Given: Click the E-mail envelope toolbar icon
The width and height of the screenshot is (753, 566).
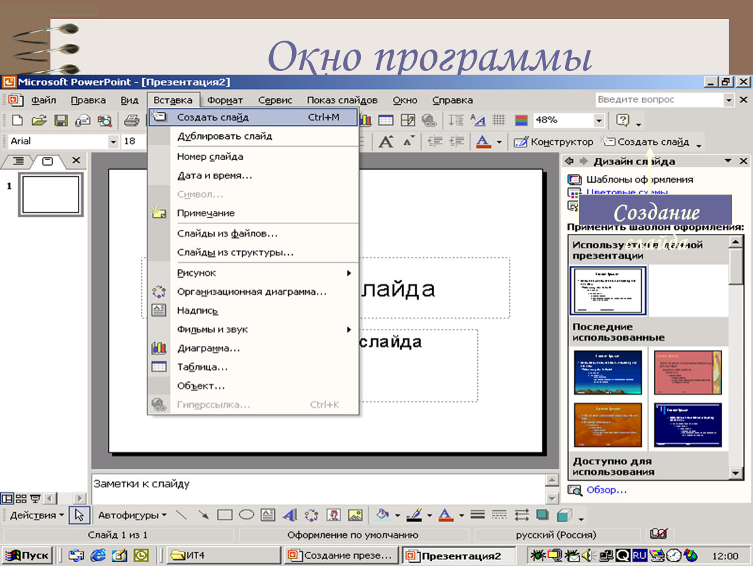Looking at the screenshot, I should [x=83, y=120].
